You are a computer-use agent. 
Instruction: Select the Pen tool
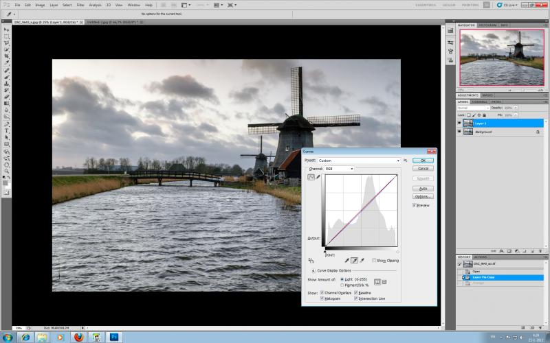click(7, 124)
